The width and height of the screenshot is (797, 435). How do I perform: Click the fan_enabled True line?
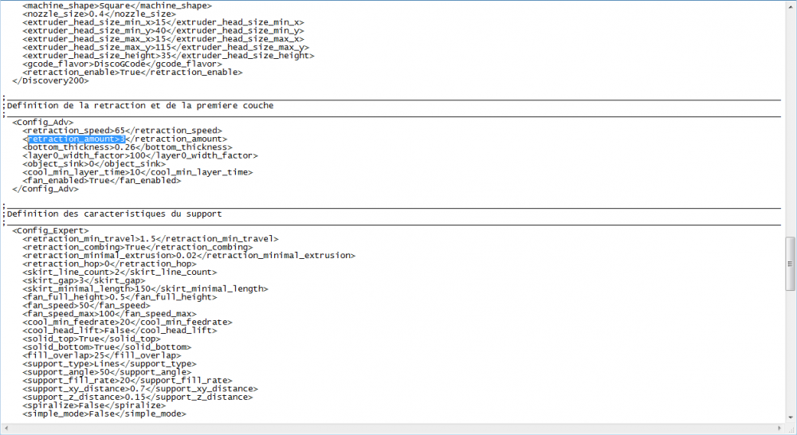[x=101, y=180]
